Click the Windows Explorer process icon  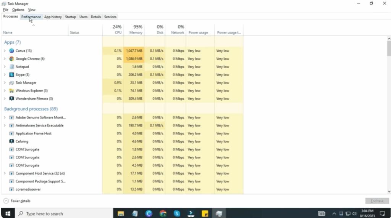point(11,91)
